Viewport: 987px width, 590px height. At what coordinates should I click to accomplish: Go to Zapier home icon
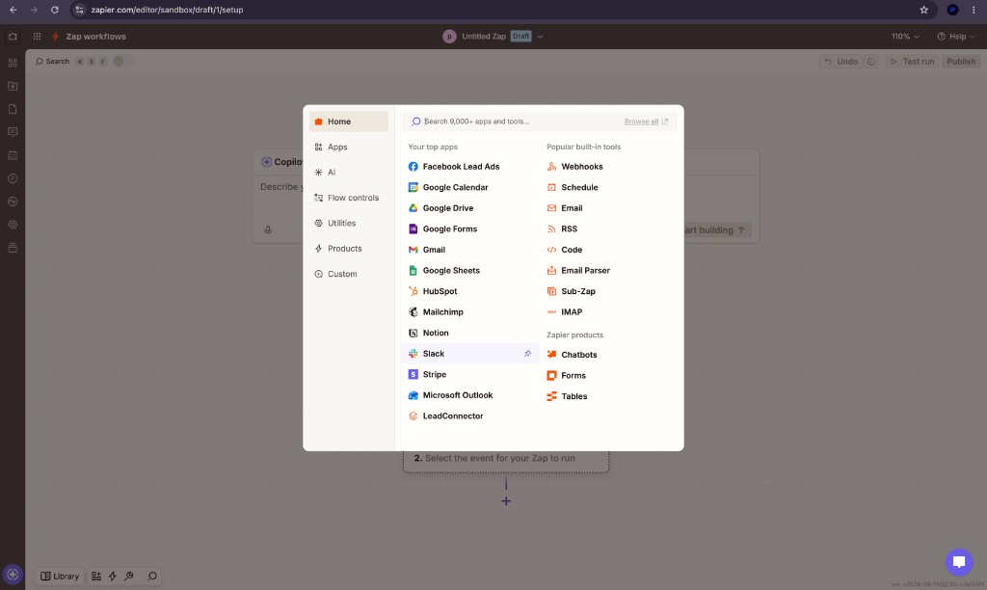[x=13, y=37]
